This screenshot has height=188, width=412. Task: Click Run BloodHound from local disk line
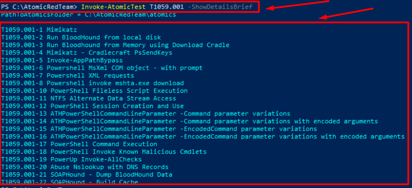[81, 37]
